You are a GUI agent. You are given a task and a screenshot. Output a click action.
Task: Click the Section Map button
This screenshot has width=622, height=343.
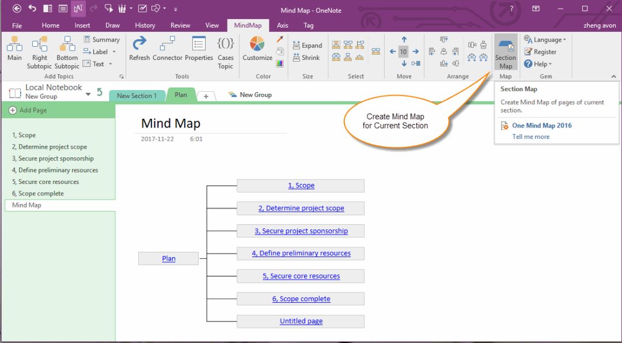click(x=506, y=53)
